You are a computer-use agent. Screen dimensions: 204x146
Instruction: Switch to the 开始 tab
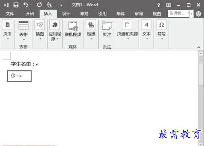[x=30, y=13]
